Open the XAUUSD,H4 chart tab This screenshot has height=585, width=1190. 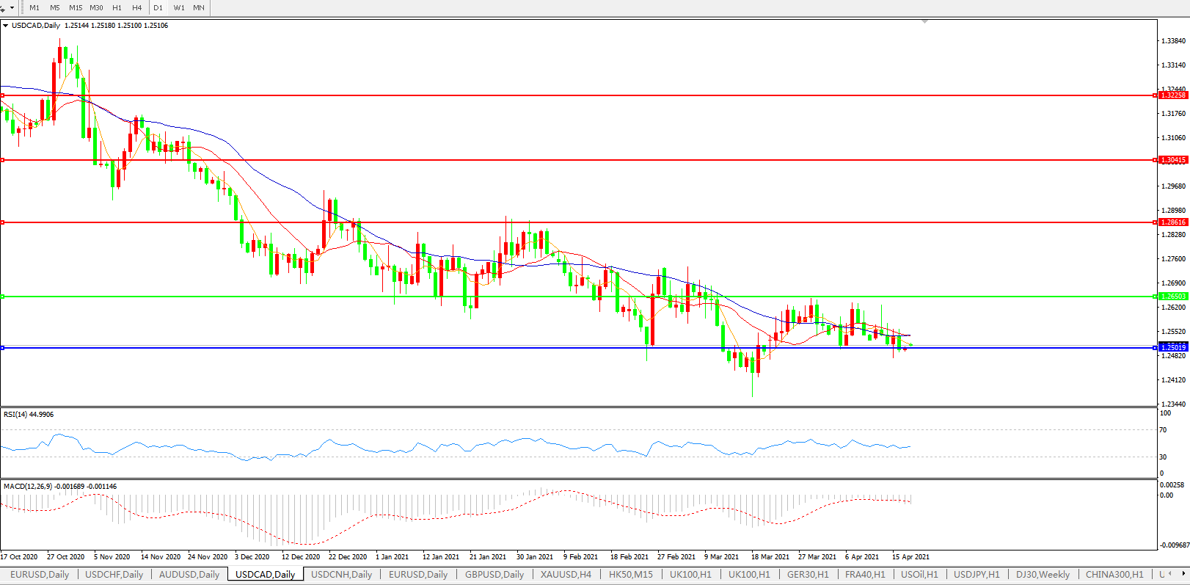(566, 575)
